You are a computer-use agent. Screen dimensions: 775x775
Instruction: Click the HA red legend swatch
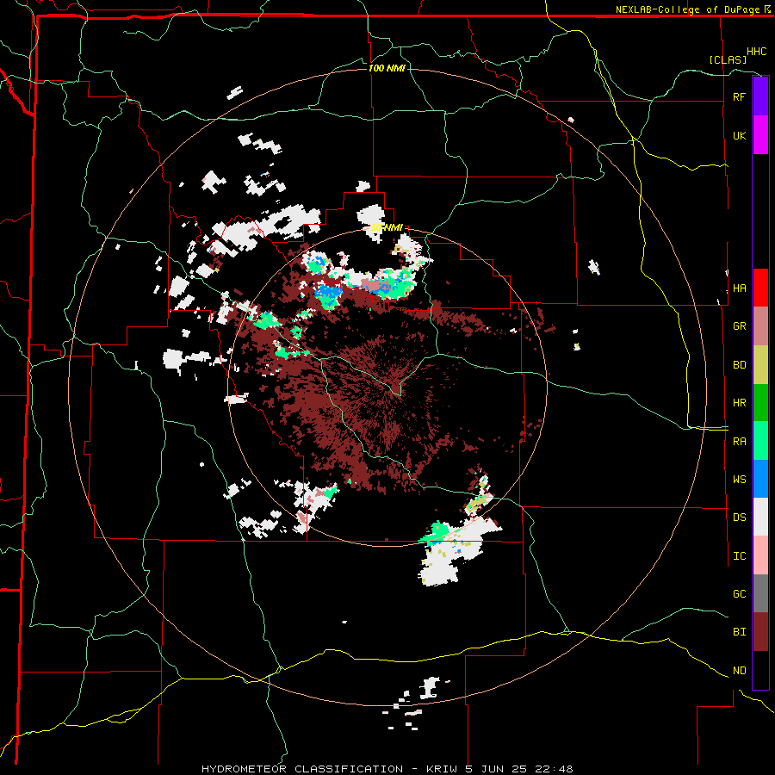(x=760, y=288)
